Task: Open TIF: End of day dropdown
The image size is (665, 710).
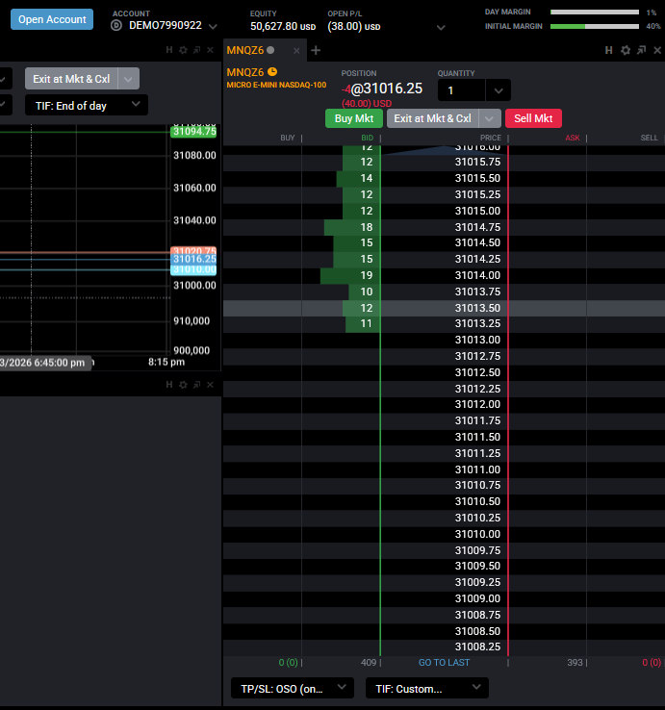Action: point(86,106)
